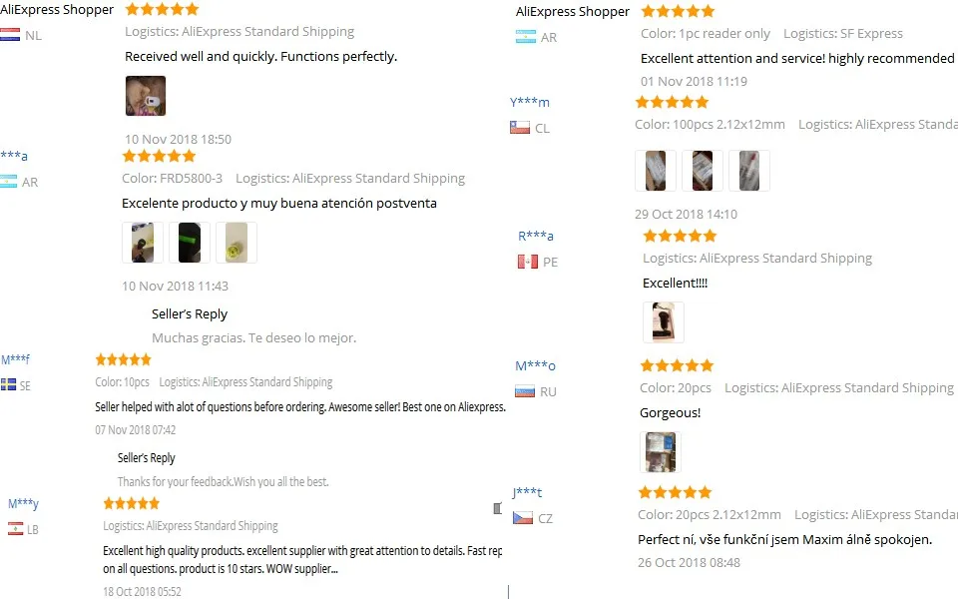Open third photo in FRD5800-3 review

(x=237, y=243)
